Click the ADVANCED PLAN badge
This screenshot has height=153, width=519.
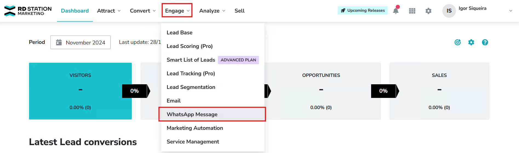pyautogui.click(x=238, y=60)
